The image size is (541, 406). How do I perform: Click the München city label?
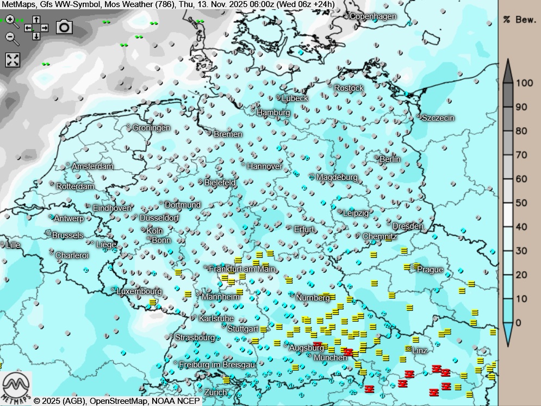click(330, 358)
